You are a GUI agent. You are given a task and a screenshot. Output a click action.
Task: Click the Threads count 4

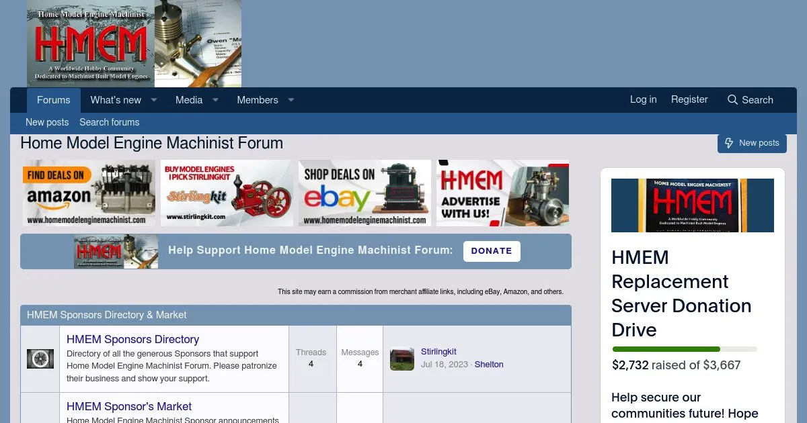click(311, 364)
